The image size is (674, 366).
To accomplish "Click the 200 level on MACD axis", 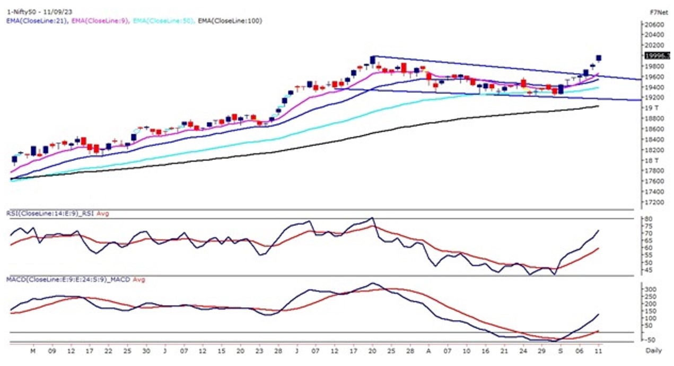I will click(x=651, y=304).
